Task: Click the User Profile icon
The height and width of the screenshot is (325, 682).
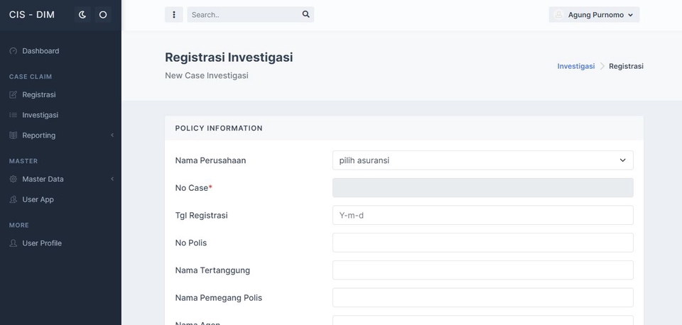Action: [x=13, y=243]
